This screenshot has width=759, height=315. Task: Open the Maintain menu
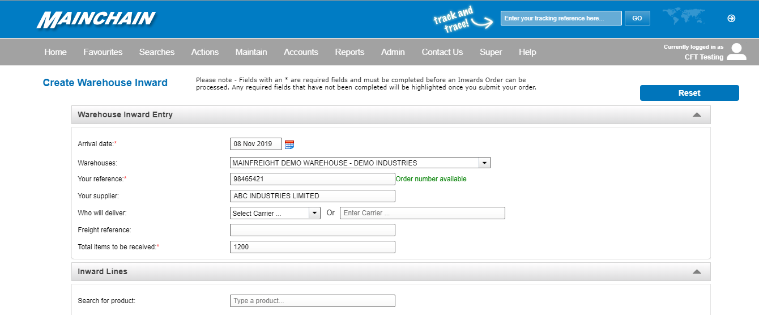[251, 52]
